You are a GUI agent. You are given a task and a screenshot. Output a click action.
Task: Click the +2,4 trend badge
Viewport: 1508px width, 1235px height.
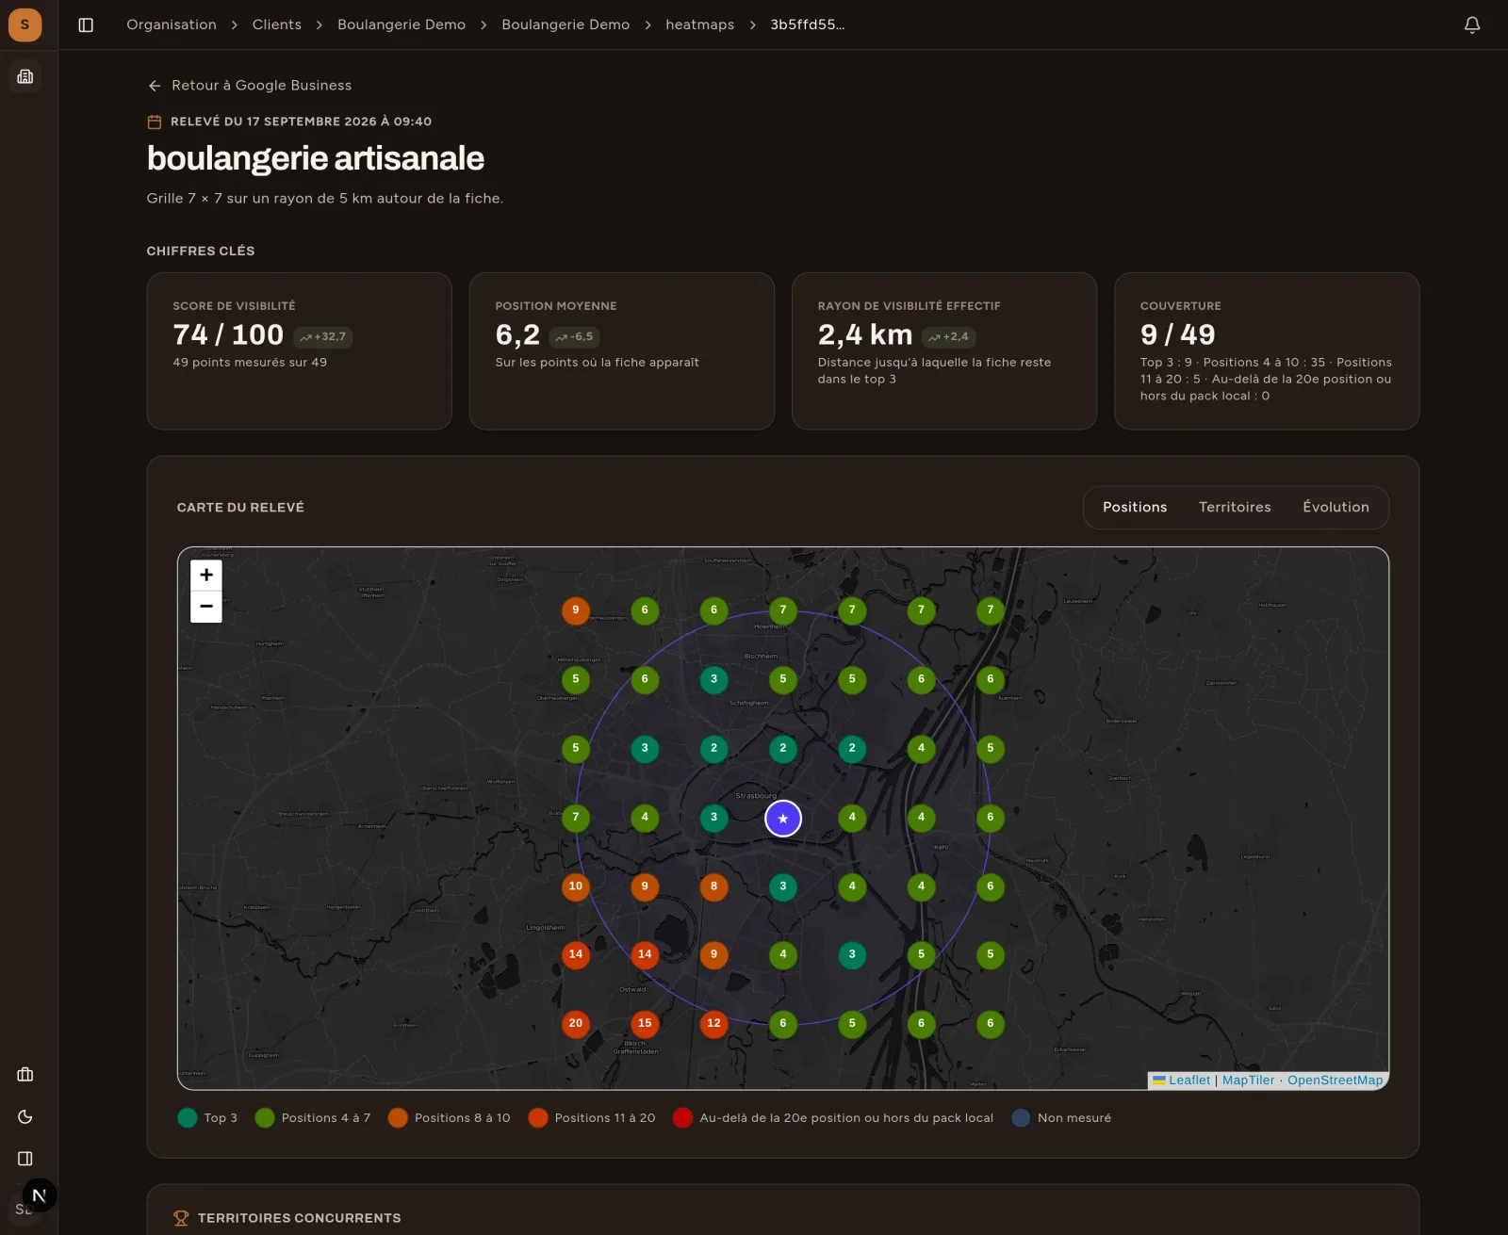(949, 336)
